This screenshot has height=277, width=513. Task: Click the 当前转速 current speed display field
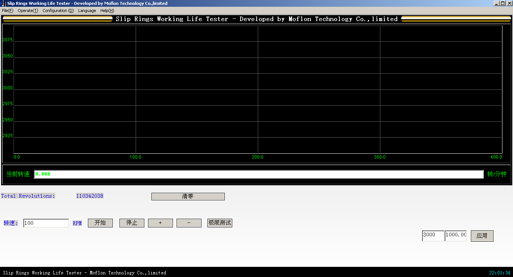259,174
